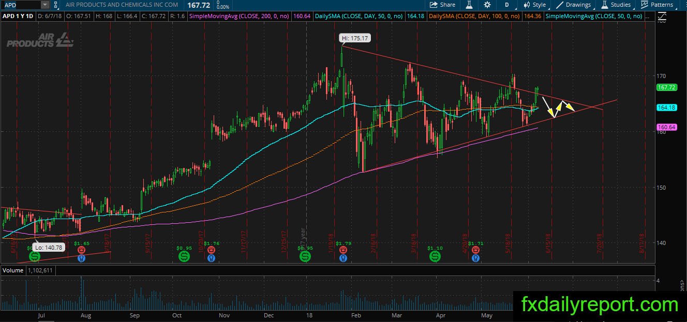
Task: Click the 7/20/18 expiration date marker
Action: (601, 243)
